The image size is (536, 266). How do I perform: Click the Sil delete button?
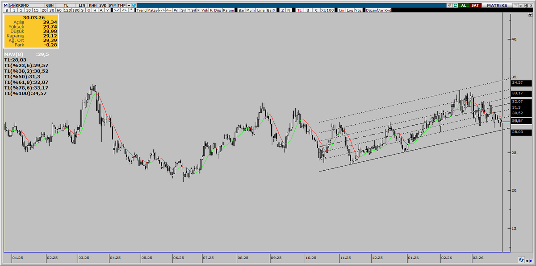pos(183,10)
